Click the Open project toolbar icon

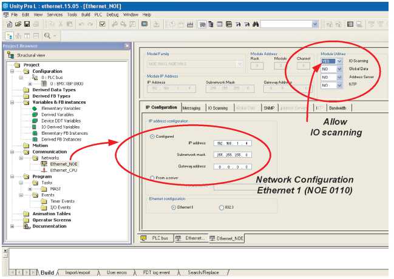[x=19, y=24]
